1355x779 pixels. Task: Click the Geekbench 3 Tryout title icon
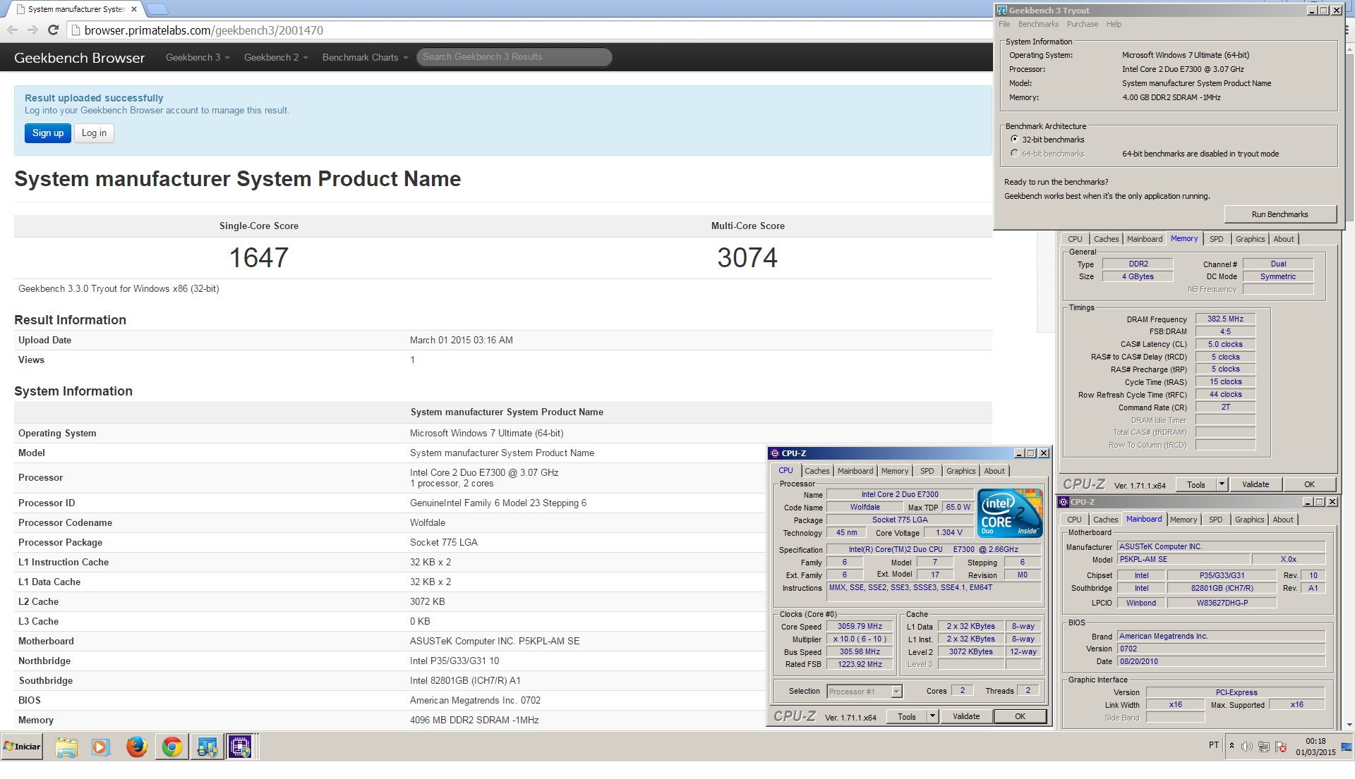coord(1001,10)
